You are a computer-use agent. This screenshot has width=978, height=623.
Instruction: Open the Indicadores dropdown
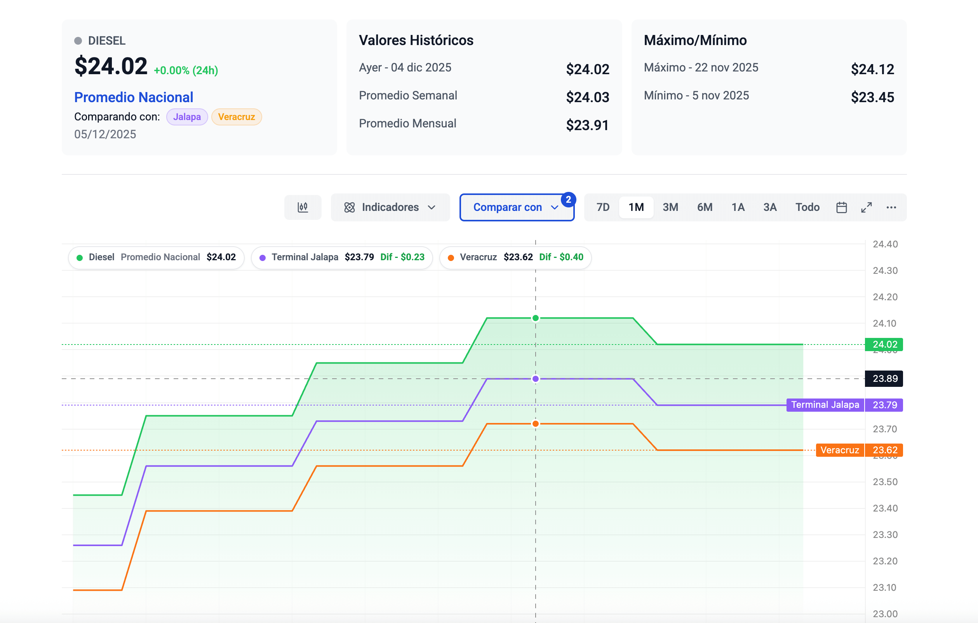[390, 207]
